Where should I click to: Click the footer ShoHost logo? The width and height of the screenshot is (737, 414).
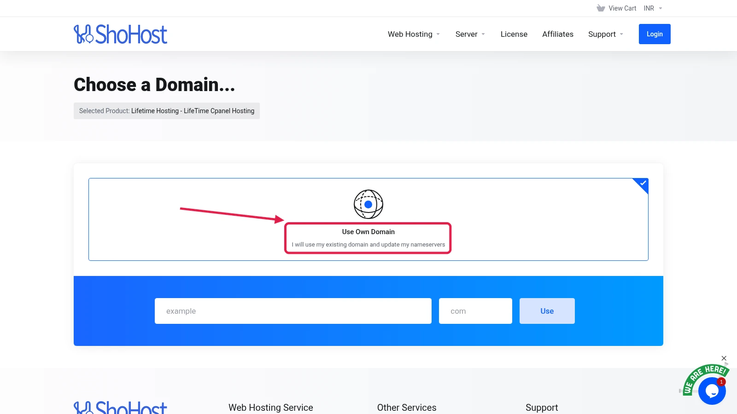click(x=120, y=408)
